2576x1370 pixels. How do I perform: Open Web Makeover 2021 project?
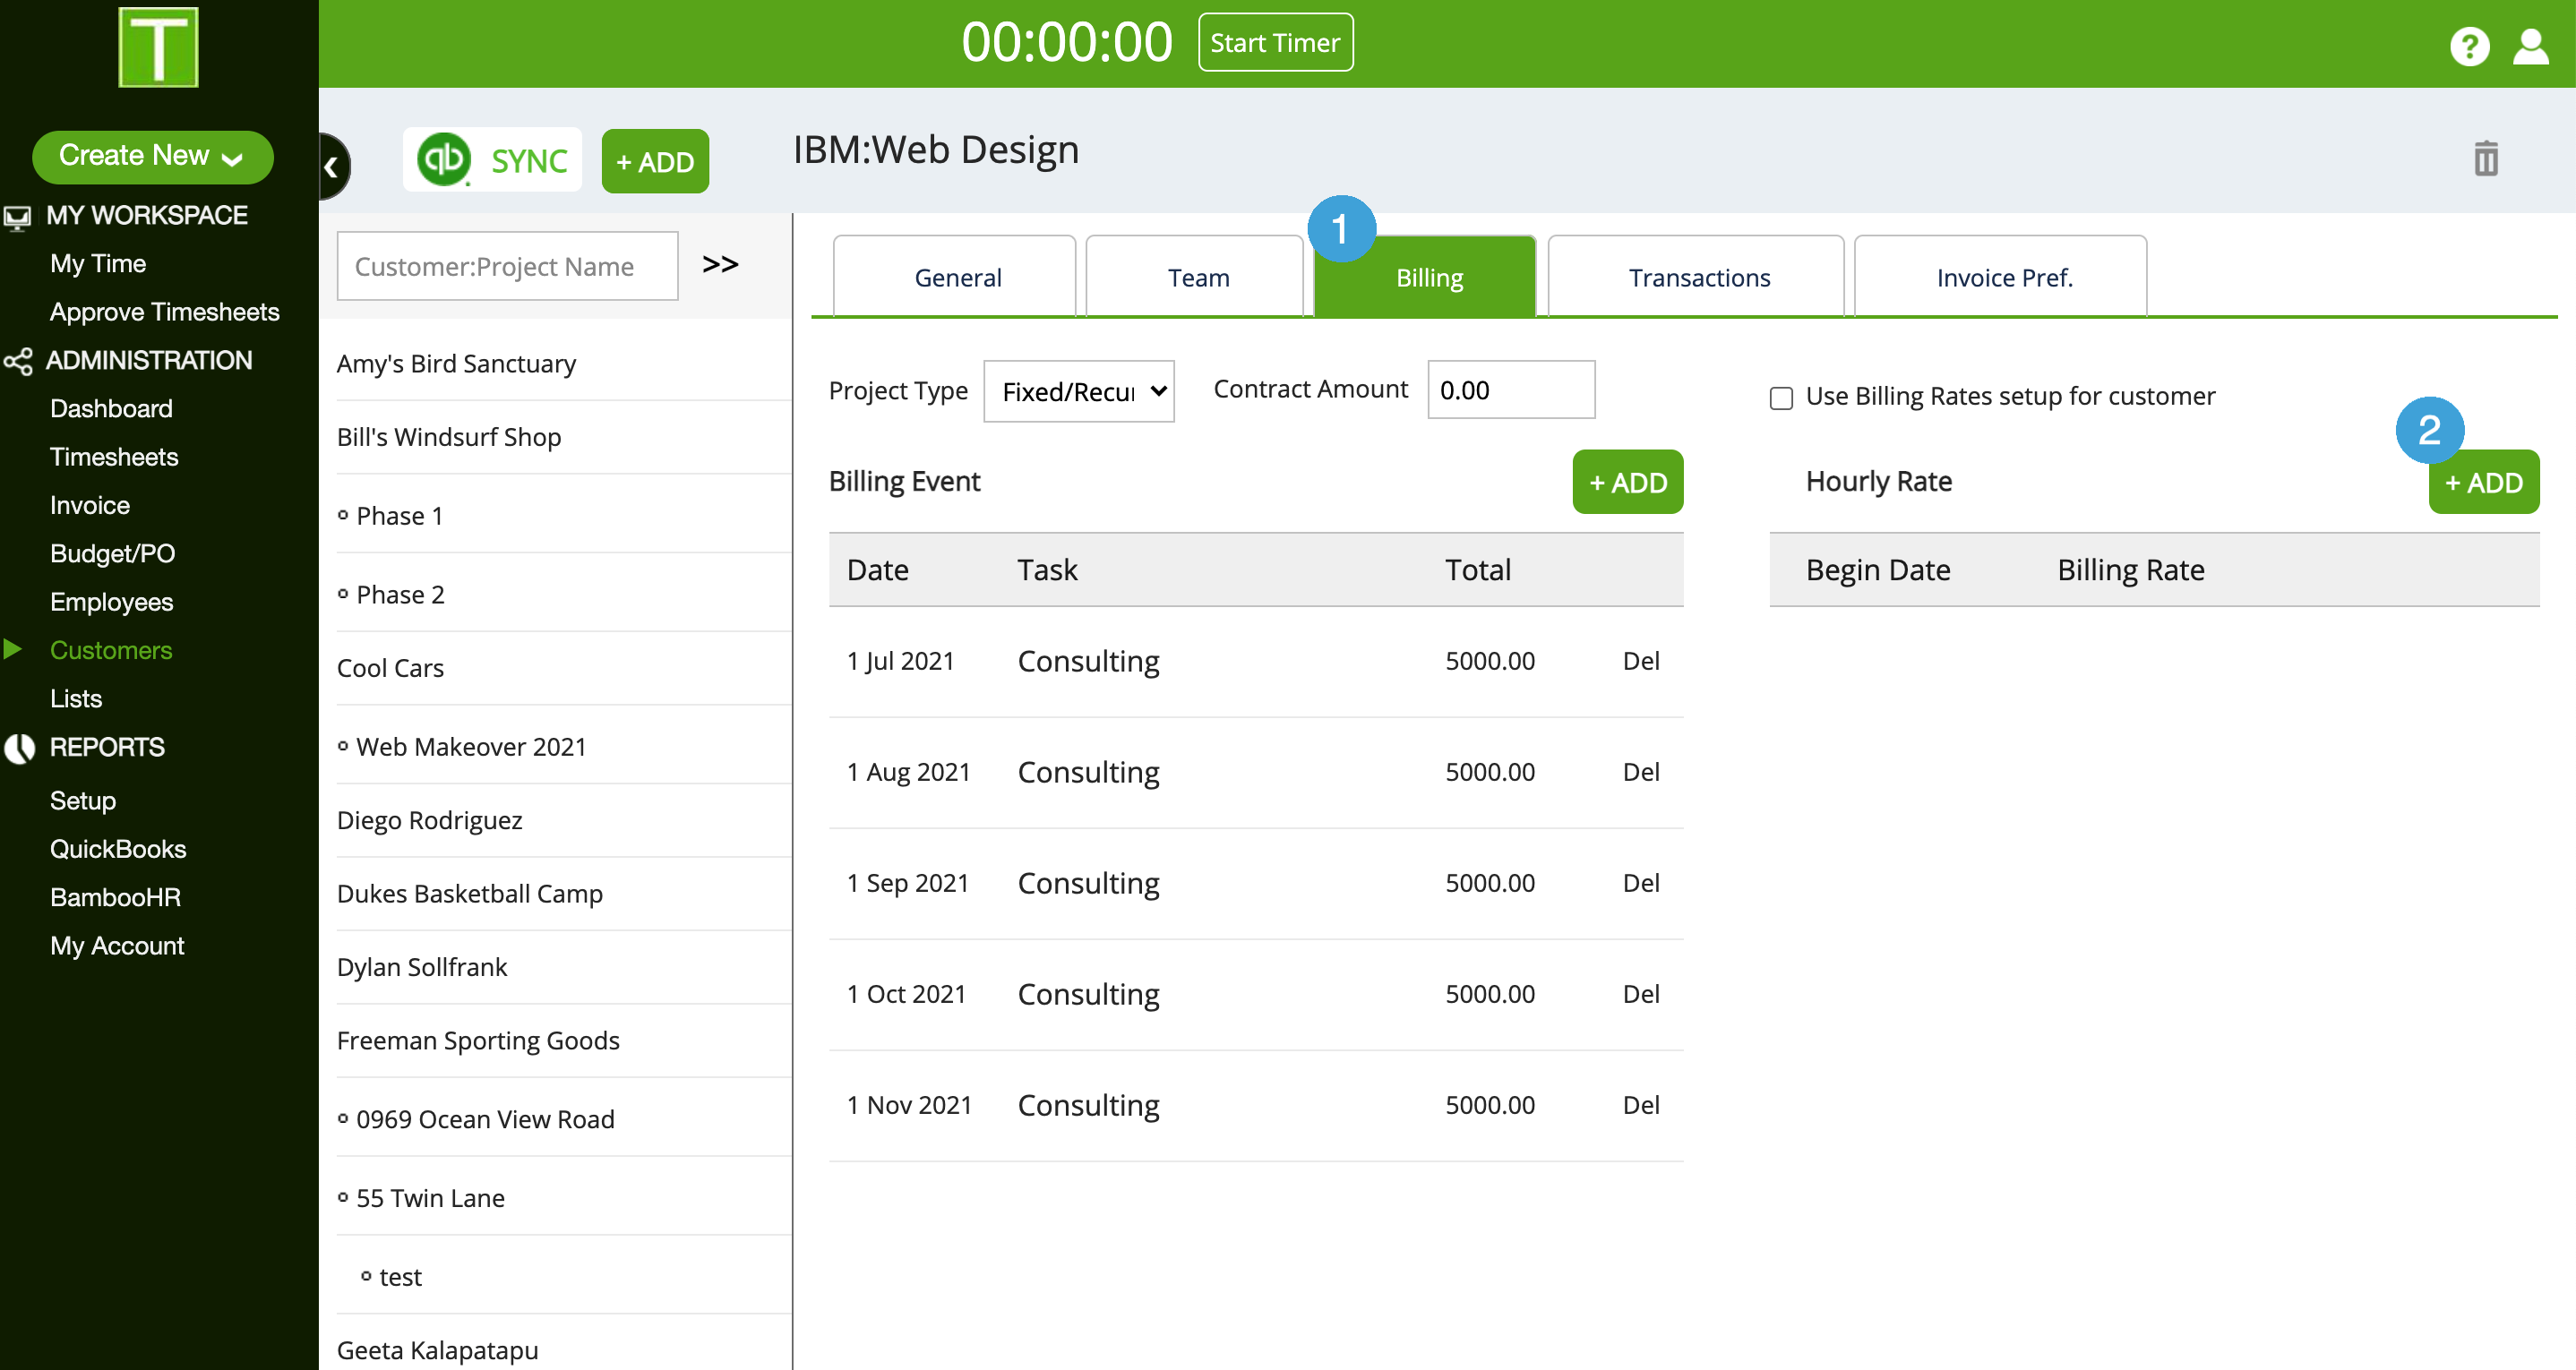[471, 747]
